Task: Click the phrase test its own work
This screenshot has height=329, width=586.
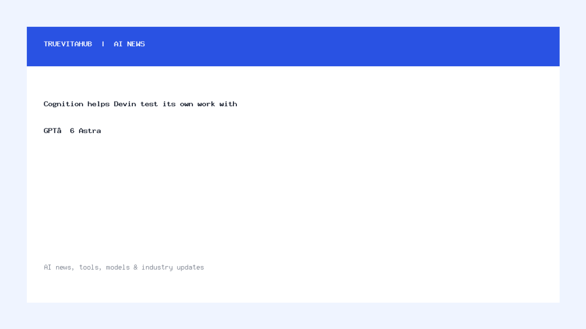Action: 177,104
